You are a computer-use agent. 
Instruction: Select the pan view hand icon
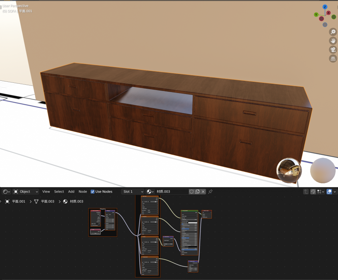(x=333, y=41)
